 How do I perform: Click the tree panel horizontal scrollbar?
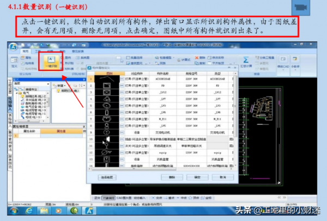click(x=29, y=121)
